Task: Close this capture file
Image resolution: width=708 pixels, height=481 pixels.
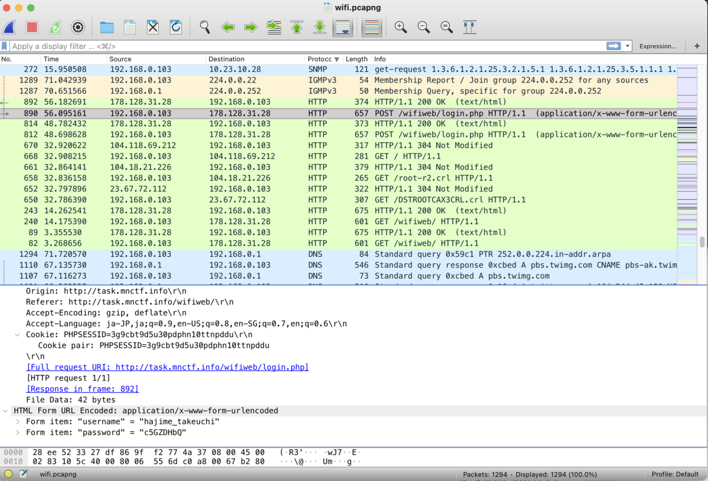Action: pos(153,27)
